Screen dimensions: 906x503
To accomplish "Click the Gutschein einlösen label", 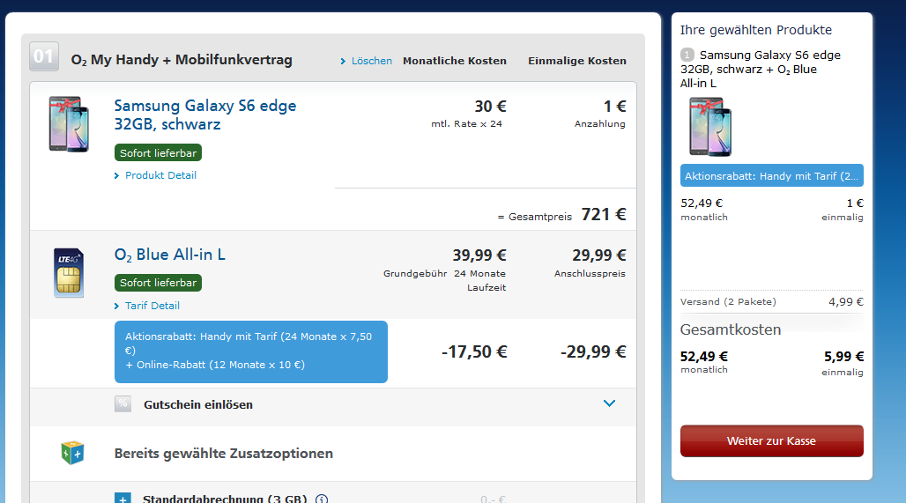I will coord(198,405).
